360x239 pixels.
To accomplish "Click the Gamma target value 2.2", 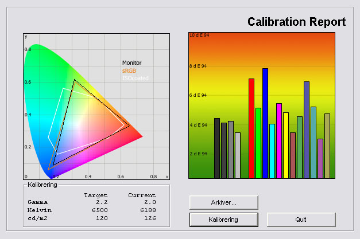I will (x=102, y=202).
